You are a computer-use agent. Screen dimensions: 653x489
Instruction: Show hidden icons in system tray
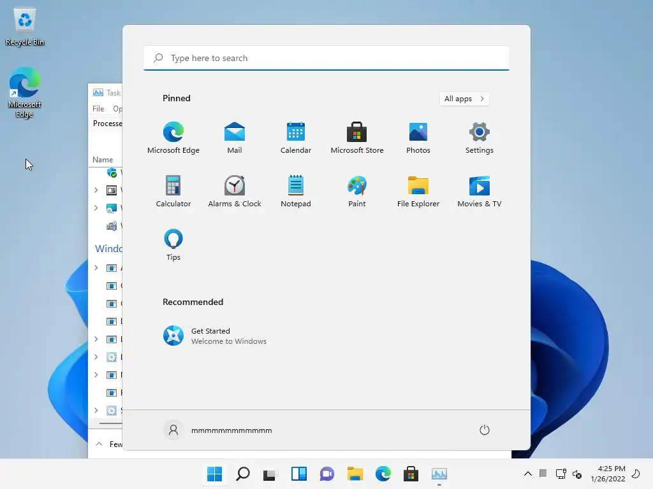527,474
